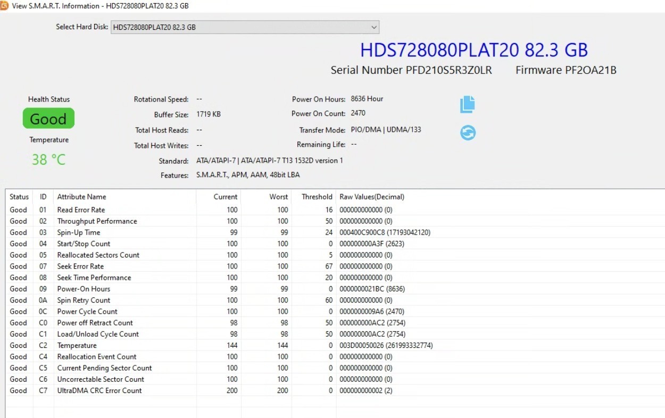Click the app icon in title bar
Image resolution: width=665 pixels, height=418 pixels.
4,6
